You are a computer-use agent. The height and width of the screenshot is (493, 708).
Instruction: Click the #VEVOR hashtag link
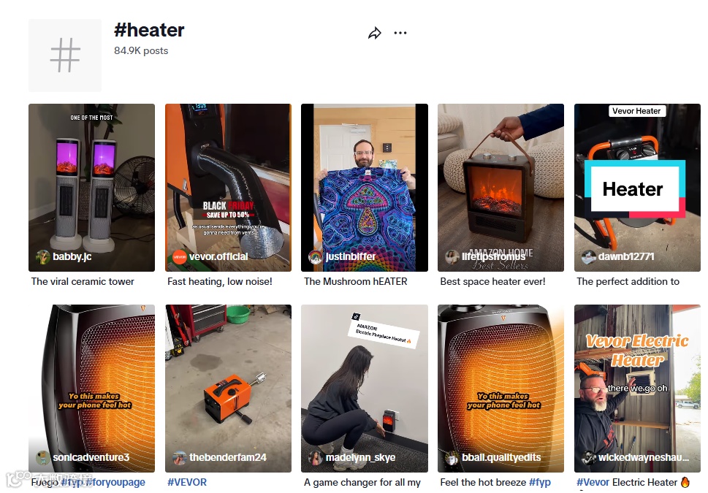click(187, 482)
